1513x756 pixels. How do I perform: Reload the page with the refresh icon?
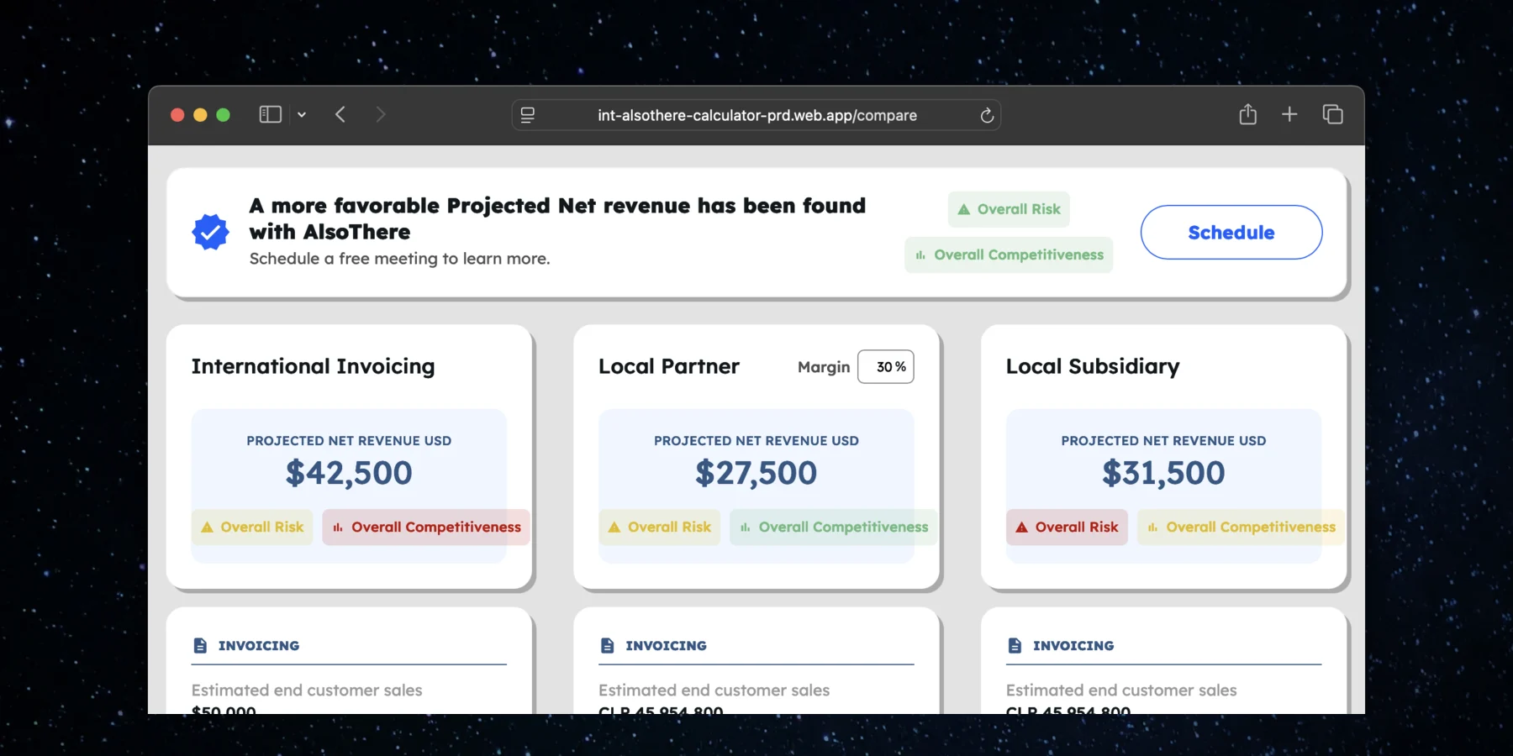(x=987, y=115)
